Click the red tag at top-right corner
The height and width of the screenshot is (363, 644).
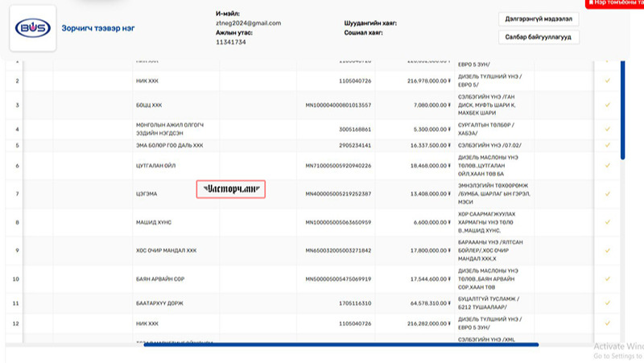(x=614, y=4)
